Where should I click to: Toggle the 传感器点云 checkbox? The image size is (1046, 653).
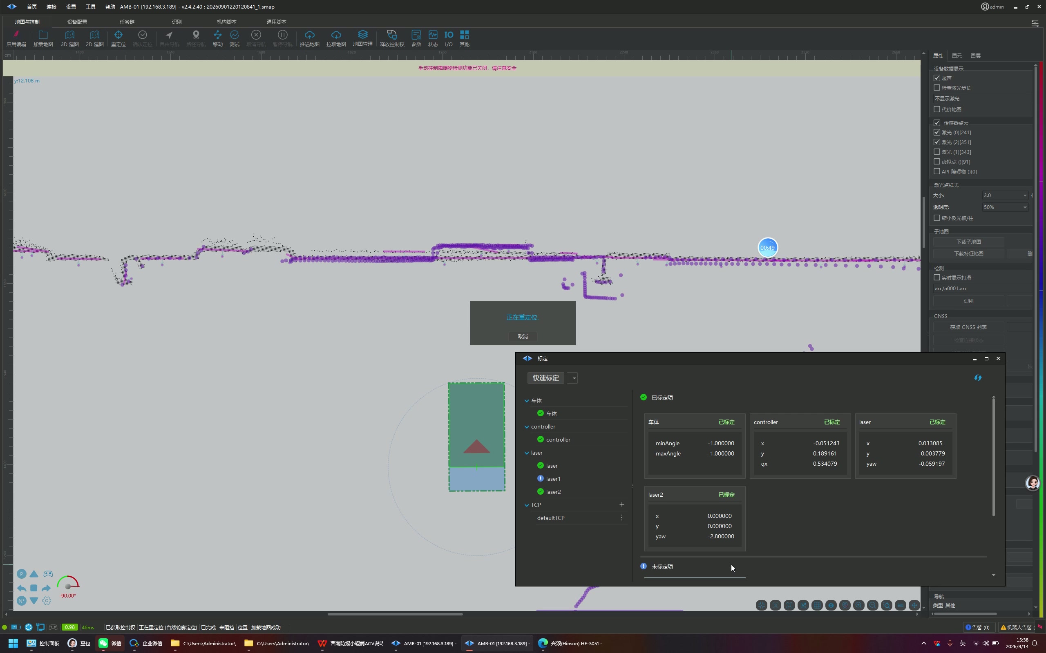936,123
